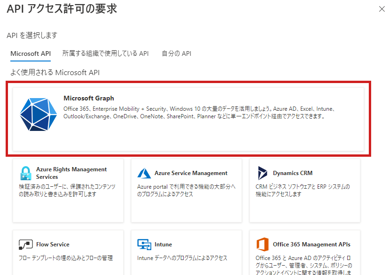Viewport: 389px width, 275px height.
Task: Select the 自分の API tab
Action: (176, 53)
